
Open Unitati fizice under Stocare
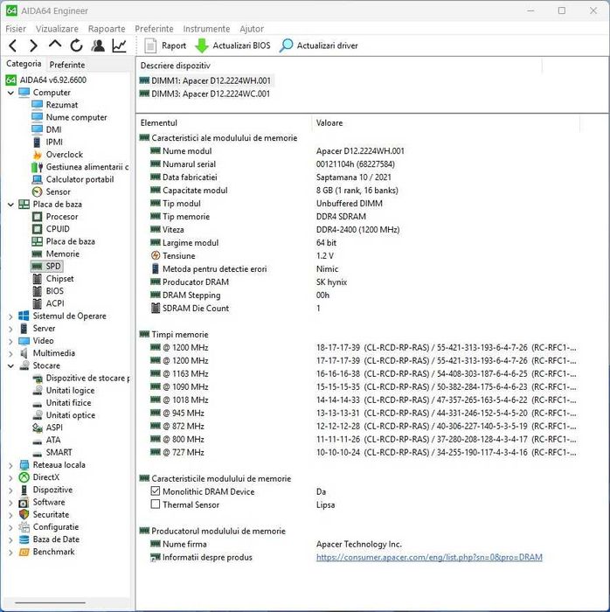[x=62, y=403]
